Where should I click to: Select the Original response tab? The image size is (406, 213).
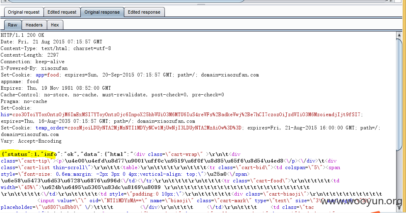tap(102, 12)
